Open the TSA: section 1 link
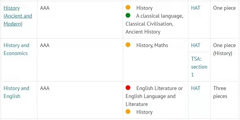 pos(199,67)
